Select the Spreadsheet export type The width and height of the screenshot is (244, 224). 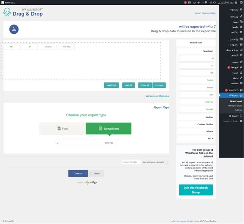point(108,128)
